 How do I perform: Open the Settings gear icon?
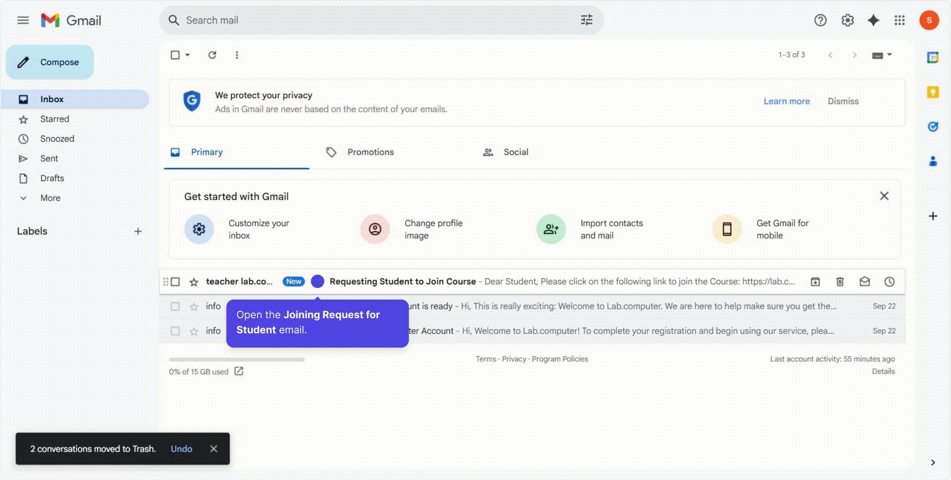point(847,20)
